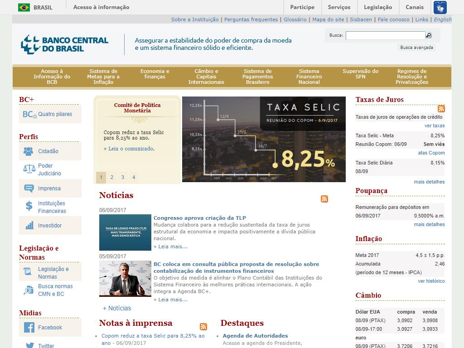Open Câmbio e Capitais Internacionais menu
The height and width of the screenshot is (348, 464).
click(x=206, y=77)
